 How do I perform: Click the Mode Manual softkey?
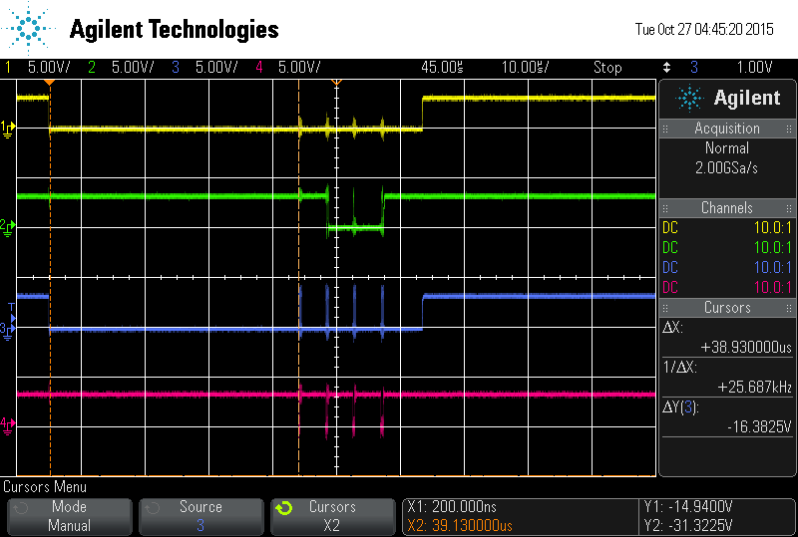tap(70, 516)
